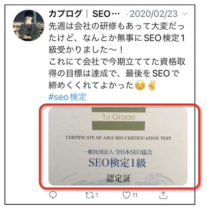Open the カプログ profile avatar
This screenshot has height=211, width=207.
tap(28, 25)
